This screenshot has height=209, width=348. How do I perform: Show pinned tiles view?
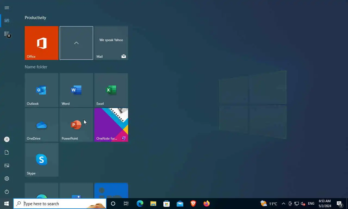(x=7, y=21)
